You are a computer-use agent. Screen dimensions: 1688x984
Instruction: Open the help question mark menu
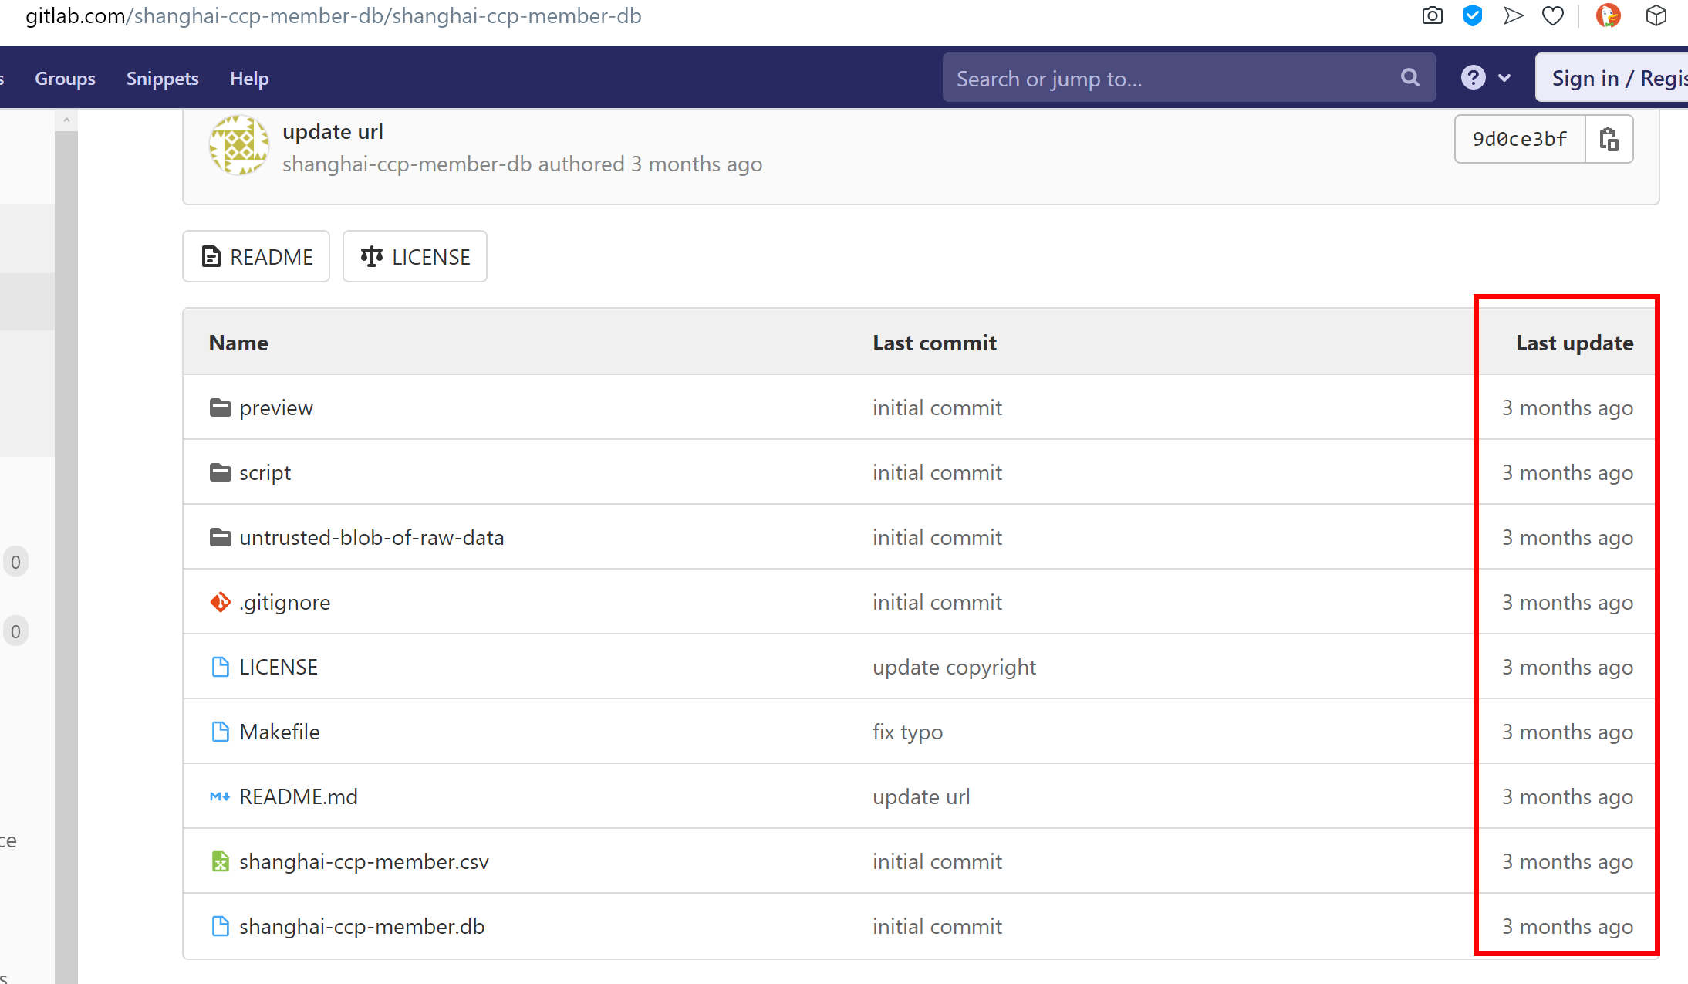click(1485, 77)
